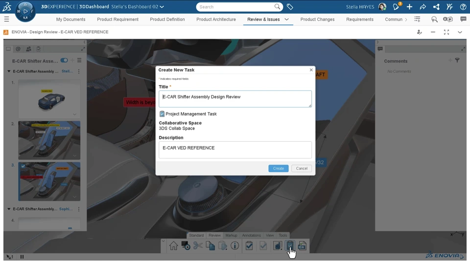Click the Scissors cut tool

(198, 246)
